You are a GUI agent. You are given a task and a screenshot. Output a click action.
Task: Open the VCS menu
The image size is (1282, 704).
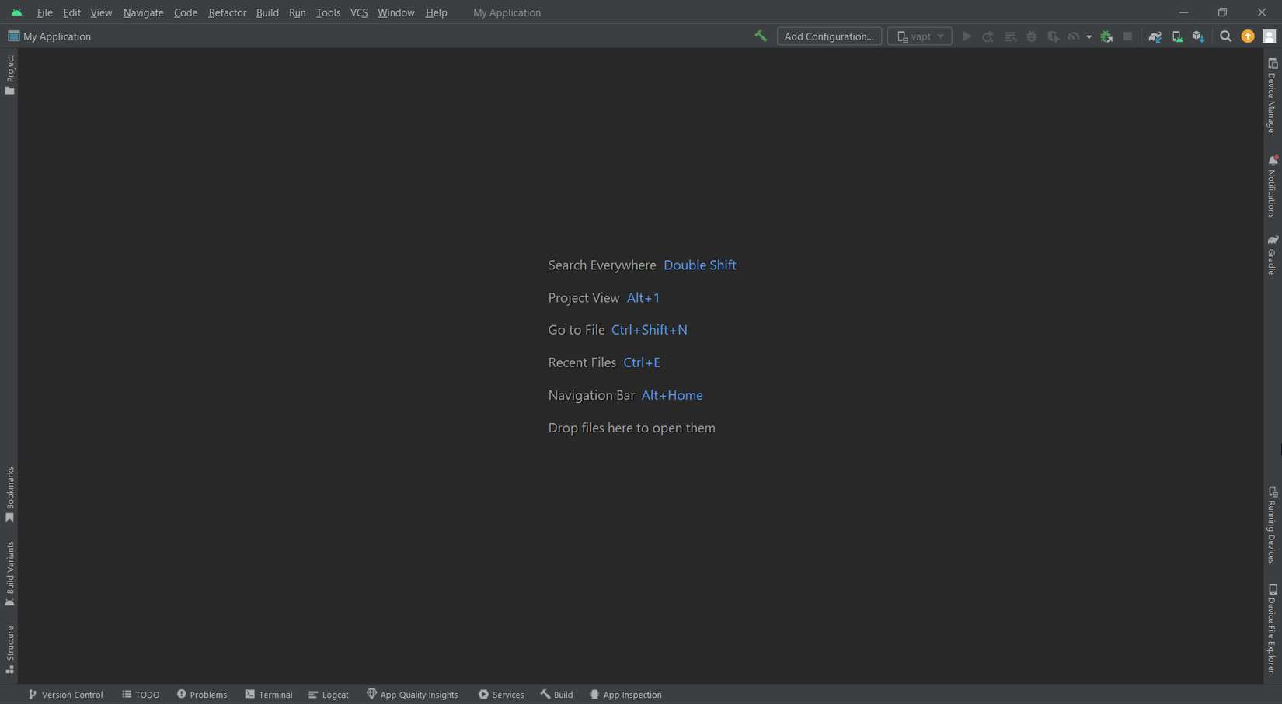358,12
